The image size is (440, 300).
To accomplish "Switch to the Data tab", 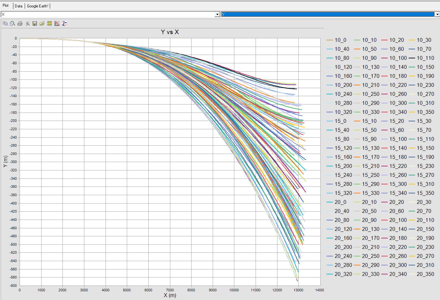I will pyautogui.click(x=19, y=6).
